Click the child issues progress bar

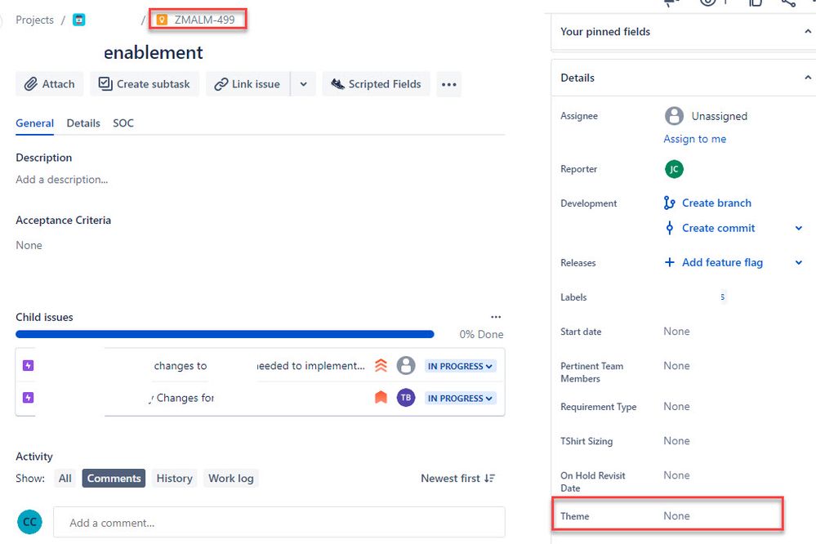point(225,334)
